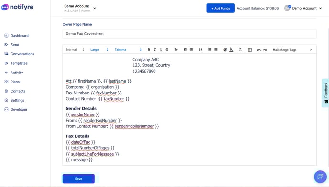Screen dimensions: 329x187
Task: Open the text color palette
Action: [225, 50]
